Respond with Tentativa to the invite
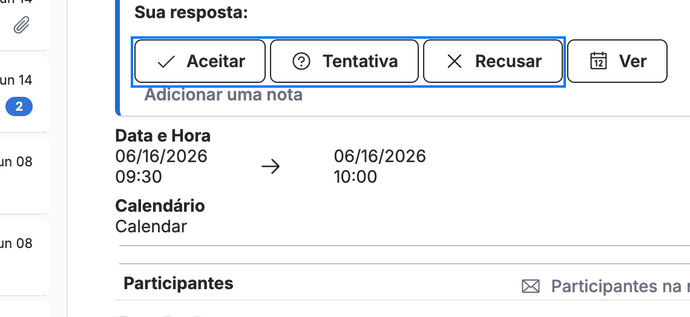Viewport: 690px width, 317px height. (344, 61)
